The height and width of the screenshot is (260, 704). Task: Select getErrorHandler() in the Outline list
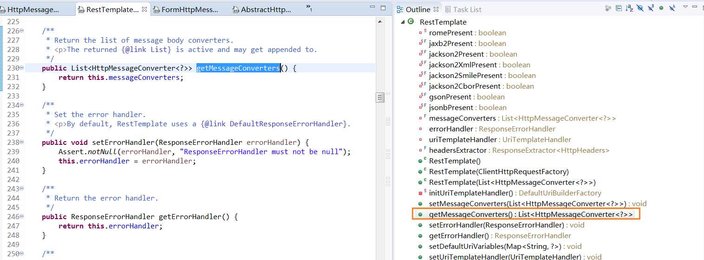(x=500, y=235)
